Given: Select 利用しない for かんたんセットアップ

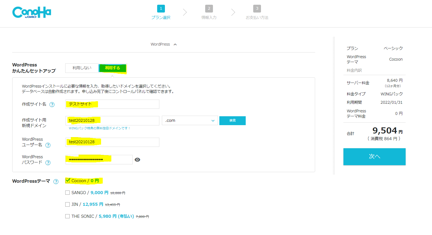Looking at the screenshot, I should [x=82, y=68].
